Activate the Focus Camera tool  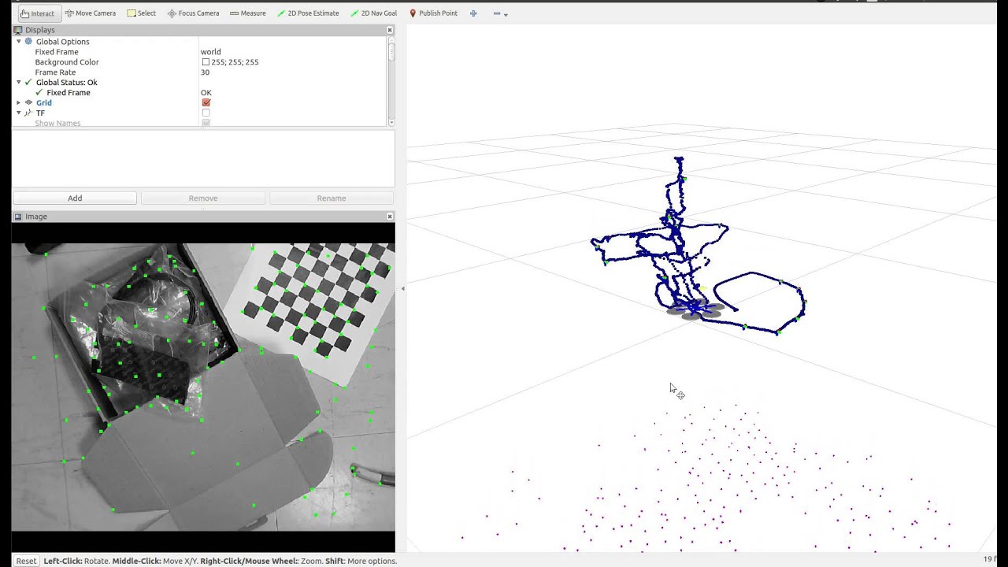(x=193, y=13)
